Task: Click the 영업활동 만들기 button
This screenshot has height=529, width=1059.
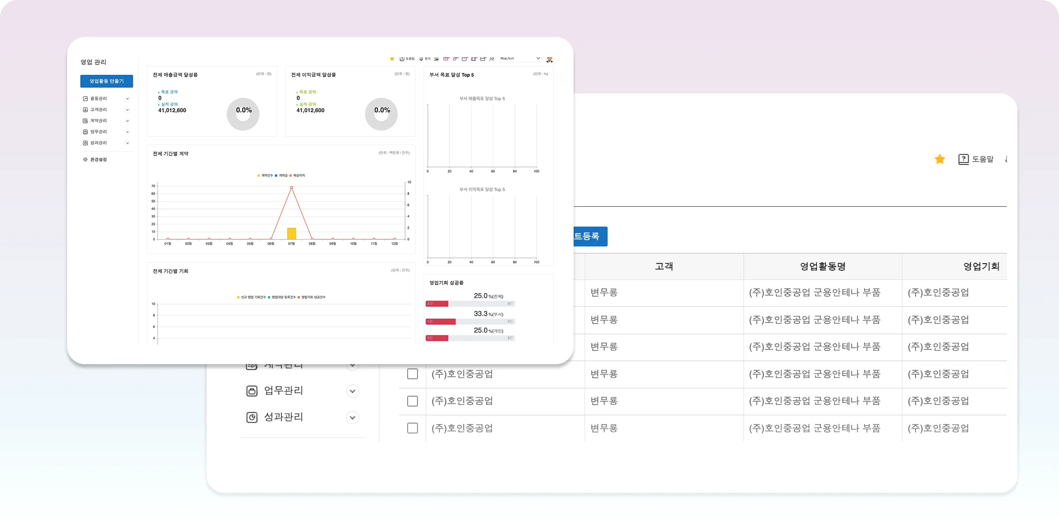Action: point(106,81)
